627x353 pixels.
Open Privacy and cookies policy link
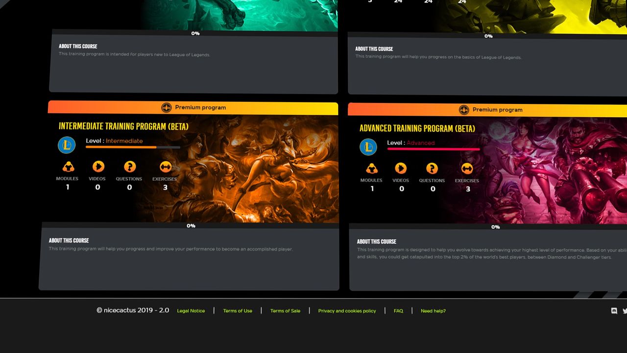(347, 311)
